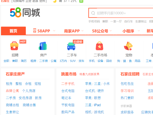The width and height of the screenshot is (153, 115).
Task: Click the 石家庄招聘 section heading
Action: point(130,74)
